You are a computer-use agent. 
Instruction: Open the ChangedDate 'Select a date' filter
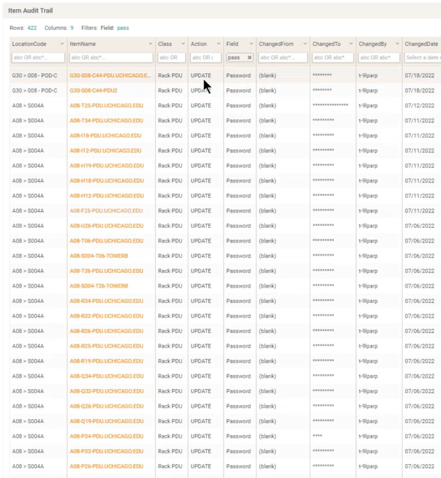[422, 57]
